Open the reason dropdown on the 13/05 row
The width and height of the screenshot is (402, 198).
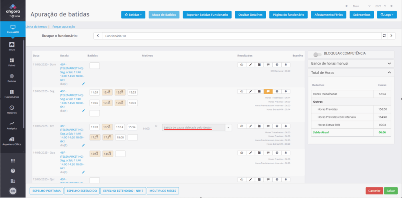pos(229,127)
